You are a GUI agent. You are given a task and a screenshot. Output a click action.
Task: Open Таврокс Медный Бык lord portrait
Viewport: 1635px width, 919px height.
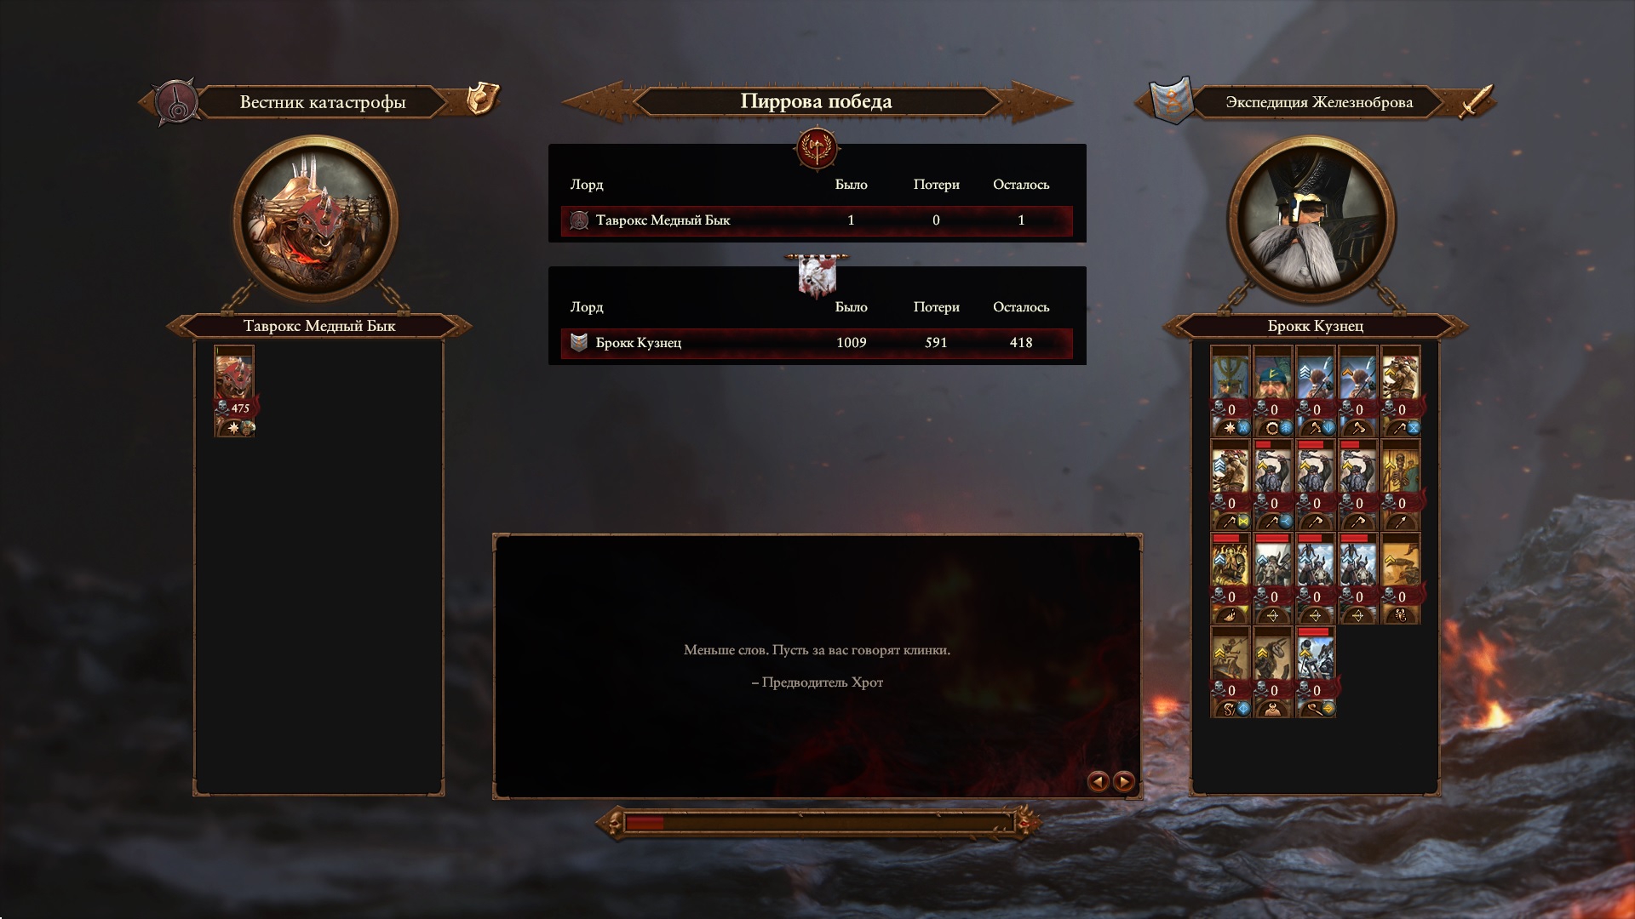[316, 219]
